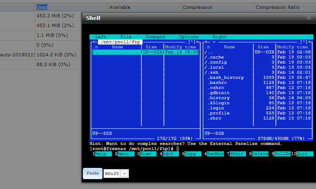Open the terminal size 80x25 dropdown
The width and height of the screenshot is (316, 189).
(x=124, y=174)
